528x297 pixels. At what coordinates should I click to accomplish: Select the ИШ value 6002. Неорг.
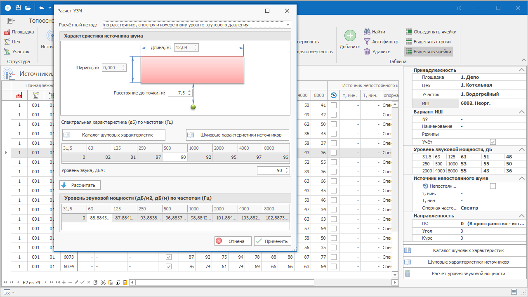point(493,103)
